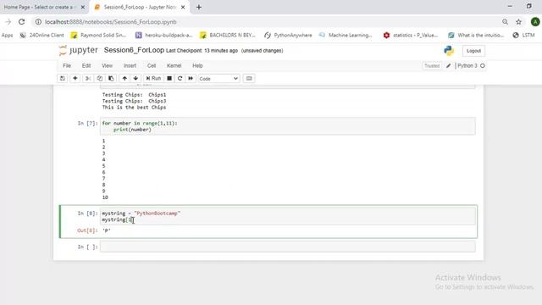Open the heroku-buildpack bookmark

163,36
